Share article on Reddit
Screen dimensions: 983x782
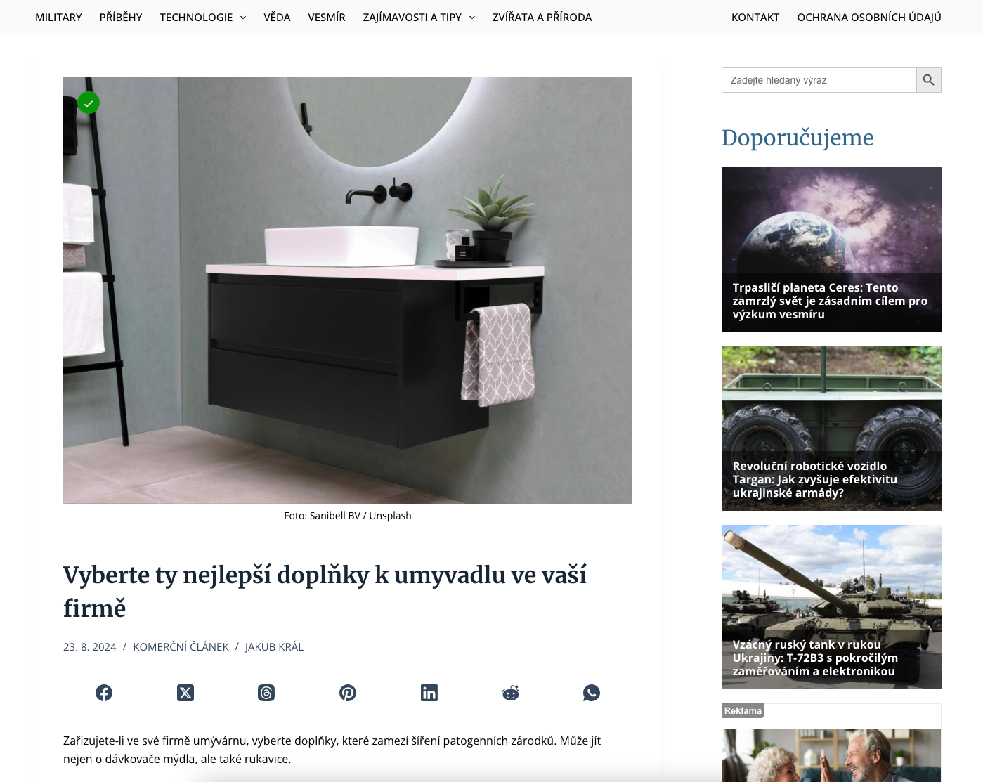511,693
